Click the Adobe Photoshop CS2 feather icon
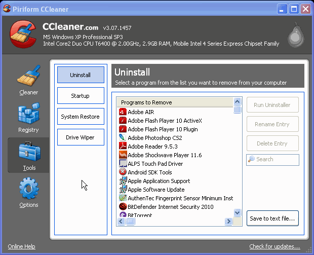Viewport: 314px width, 255px height. [123, 137]
